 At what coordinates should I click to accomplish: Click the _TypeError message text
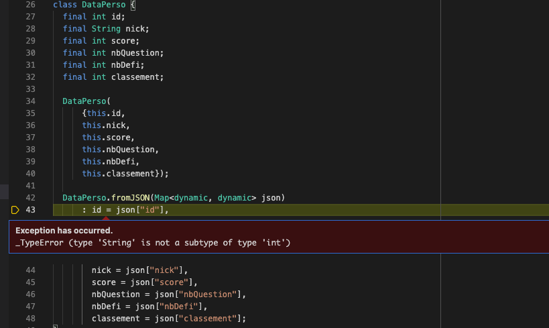[x=153, y=242]
